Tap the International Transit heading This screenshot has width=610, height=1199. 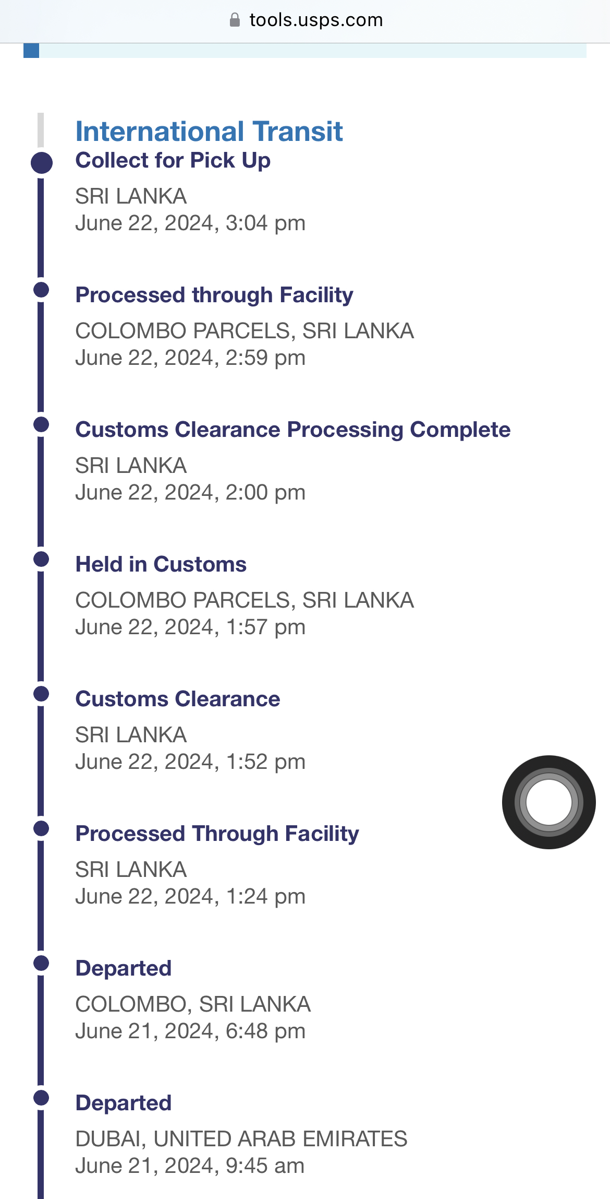coord(209,131)
